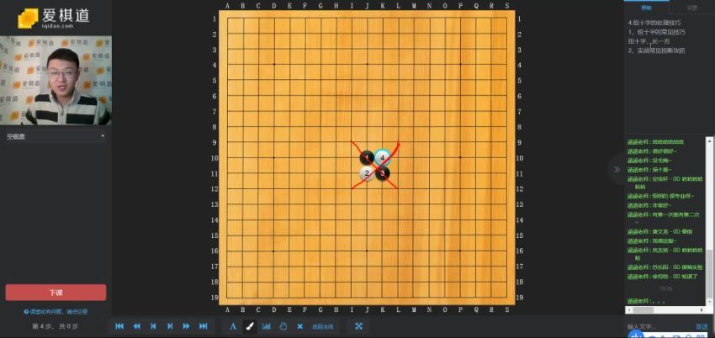Viewport: 715px width, 338px height.
Task: Click white stone number 2 on the board
Action: (367, 173)
